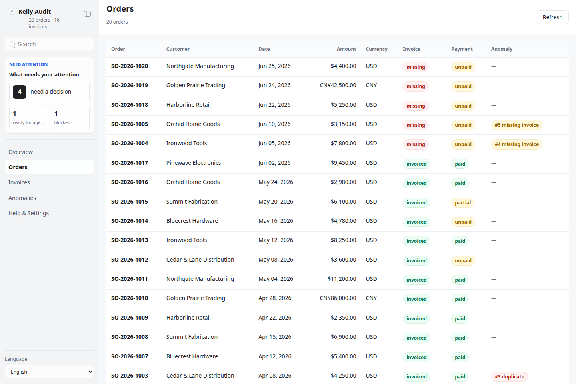Focus the Search input field

49,44
